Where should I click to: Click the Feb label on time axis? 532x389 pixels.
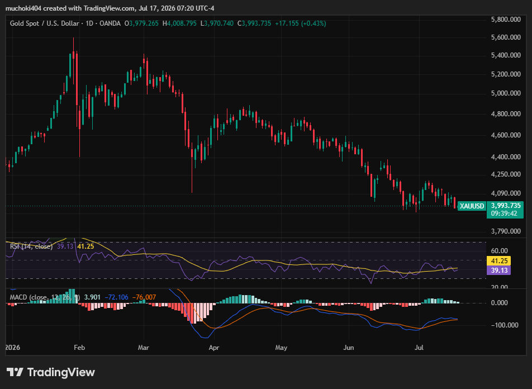79,348
